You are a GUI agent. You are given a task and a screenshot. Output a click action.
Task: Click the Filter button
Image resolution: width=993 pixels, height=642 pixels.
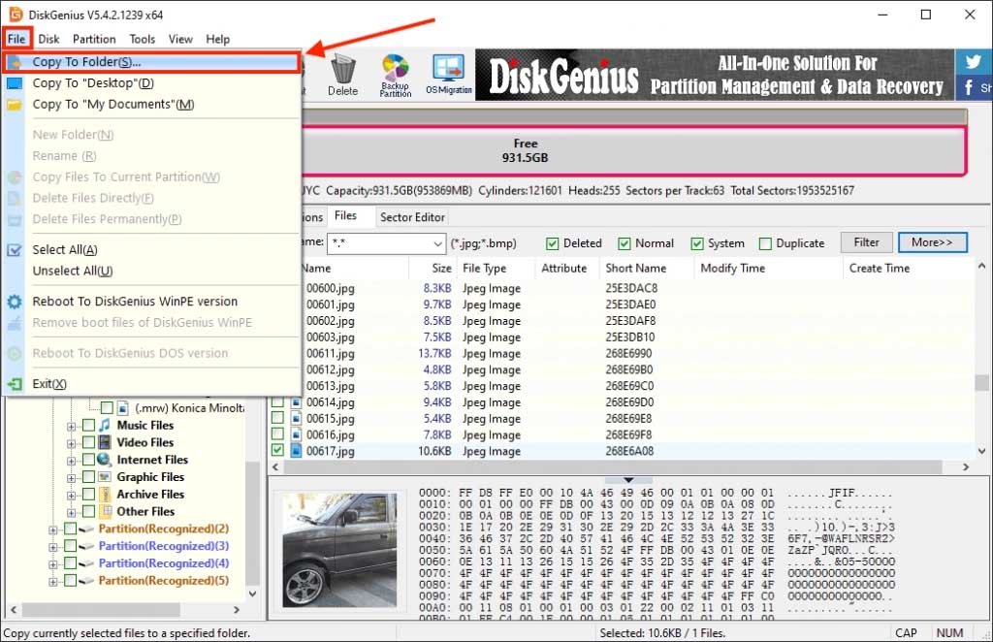(866, 242)
